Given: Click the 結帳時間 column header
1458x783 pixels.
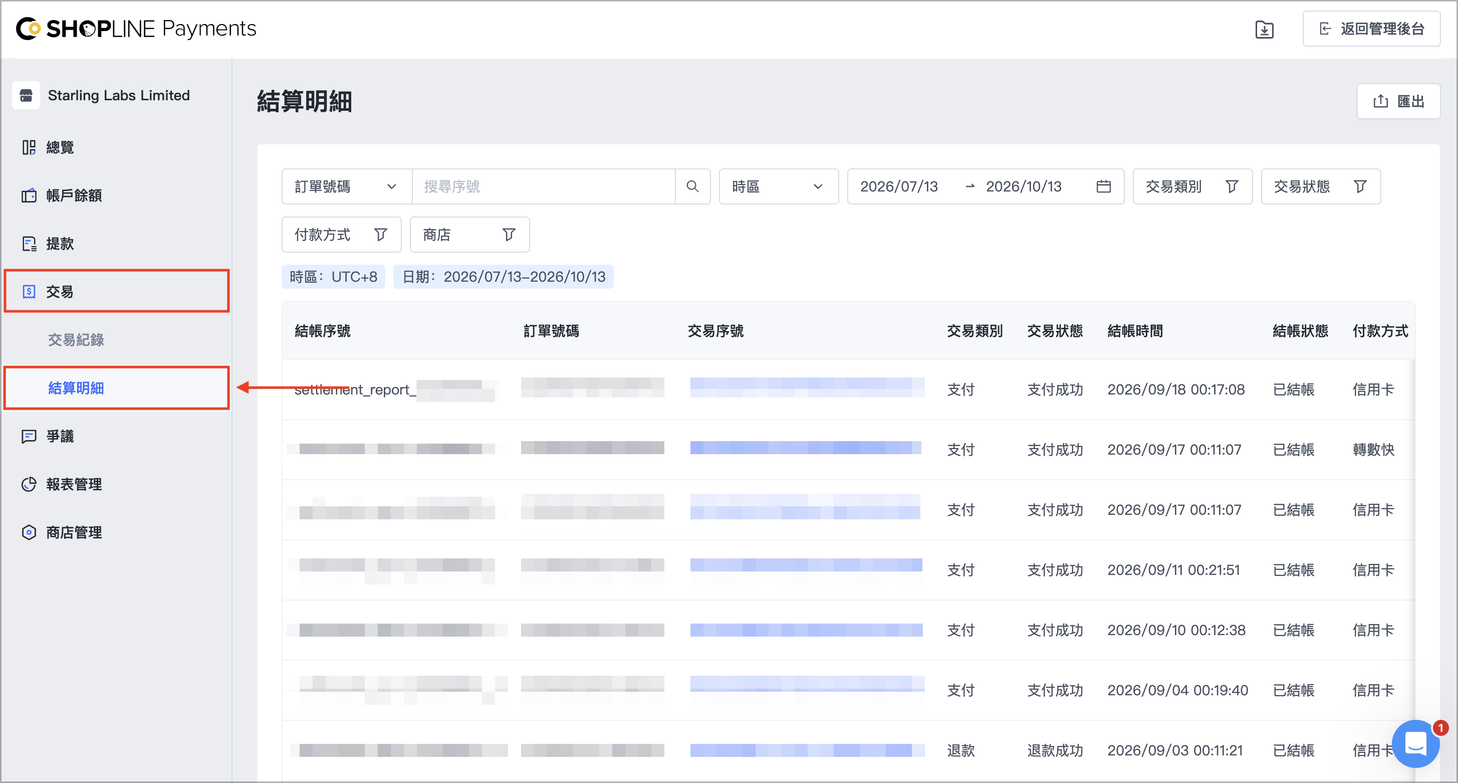Looking at the screenshot, I should pos(1135,331).
